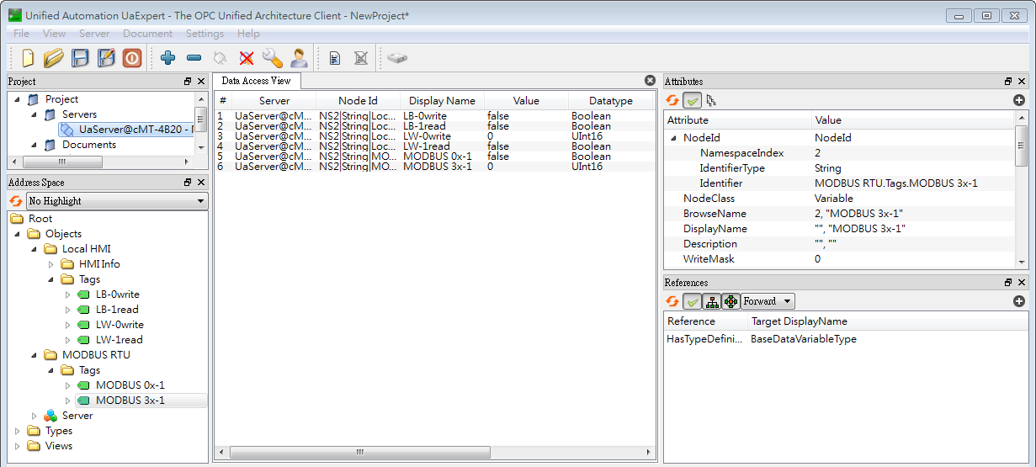Image resolution: width=1036 pixels, height=467 pixels.
Task: Close the Data Access View document tab
Action: [650, 81]
